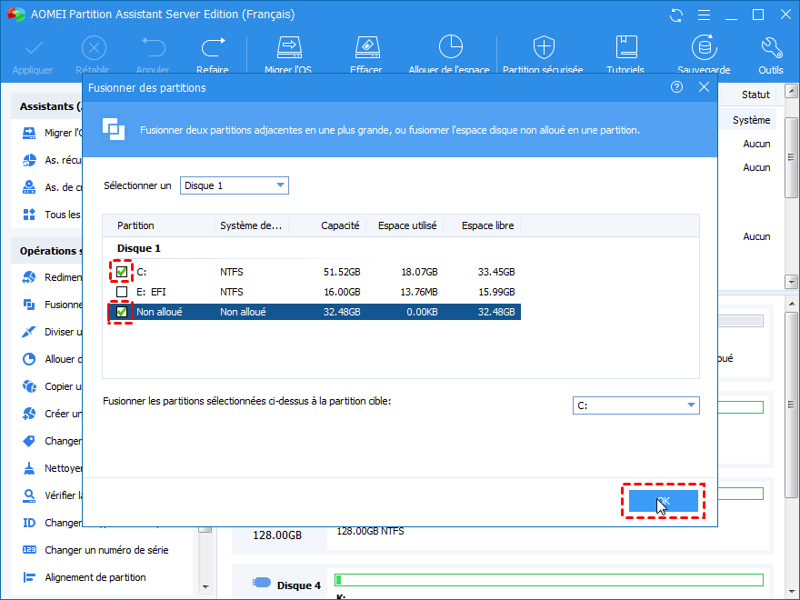Select Alignement de partition in sidebar
This screenshot has height=600, width=800.
pos(95,577)
